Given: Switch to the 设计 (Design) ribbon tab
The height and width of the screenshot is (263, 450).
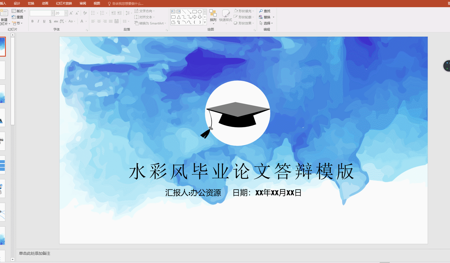Looking at the screenshot, I should tap(17, 3).
